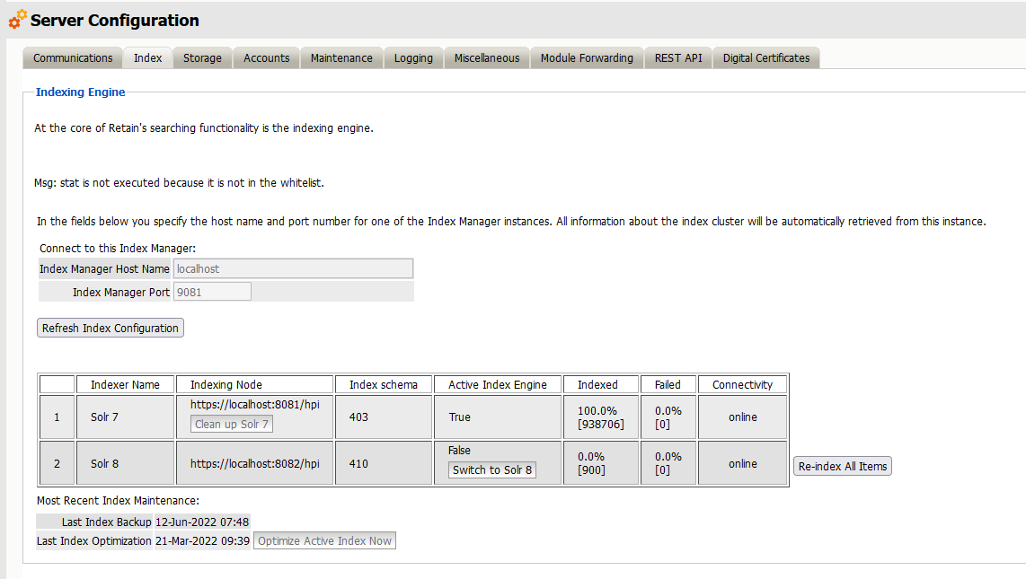This screenshot has width=1026, height=579.
Task: Switch to the Storage tab
Action: (x=202, y=57)
